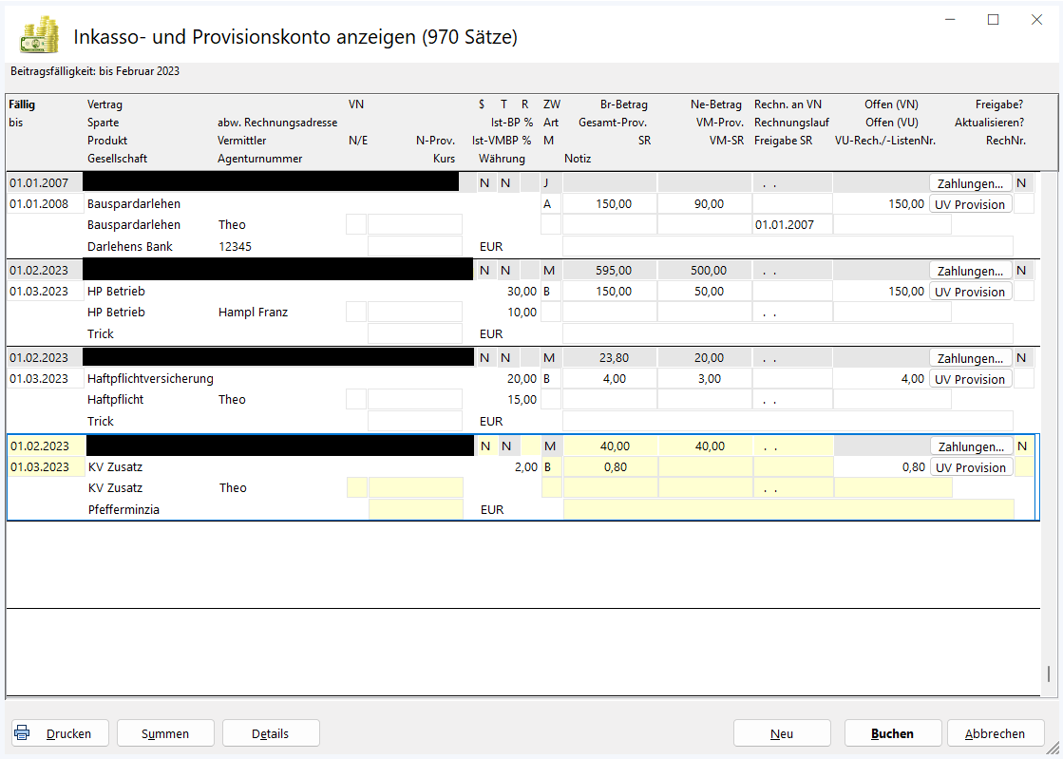Open Zahlungen for Haftpflichtversicherung record

pyautogui.click(x=970, y=358)
